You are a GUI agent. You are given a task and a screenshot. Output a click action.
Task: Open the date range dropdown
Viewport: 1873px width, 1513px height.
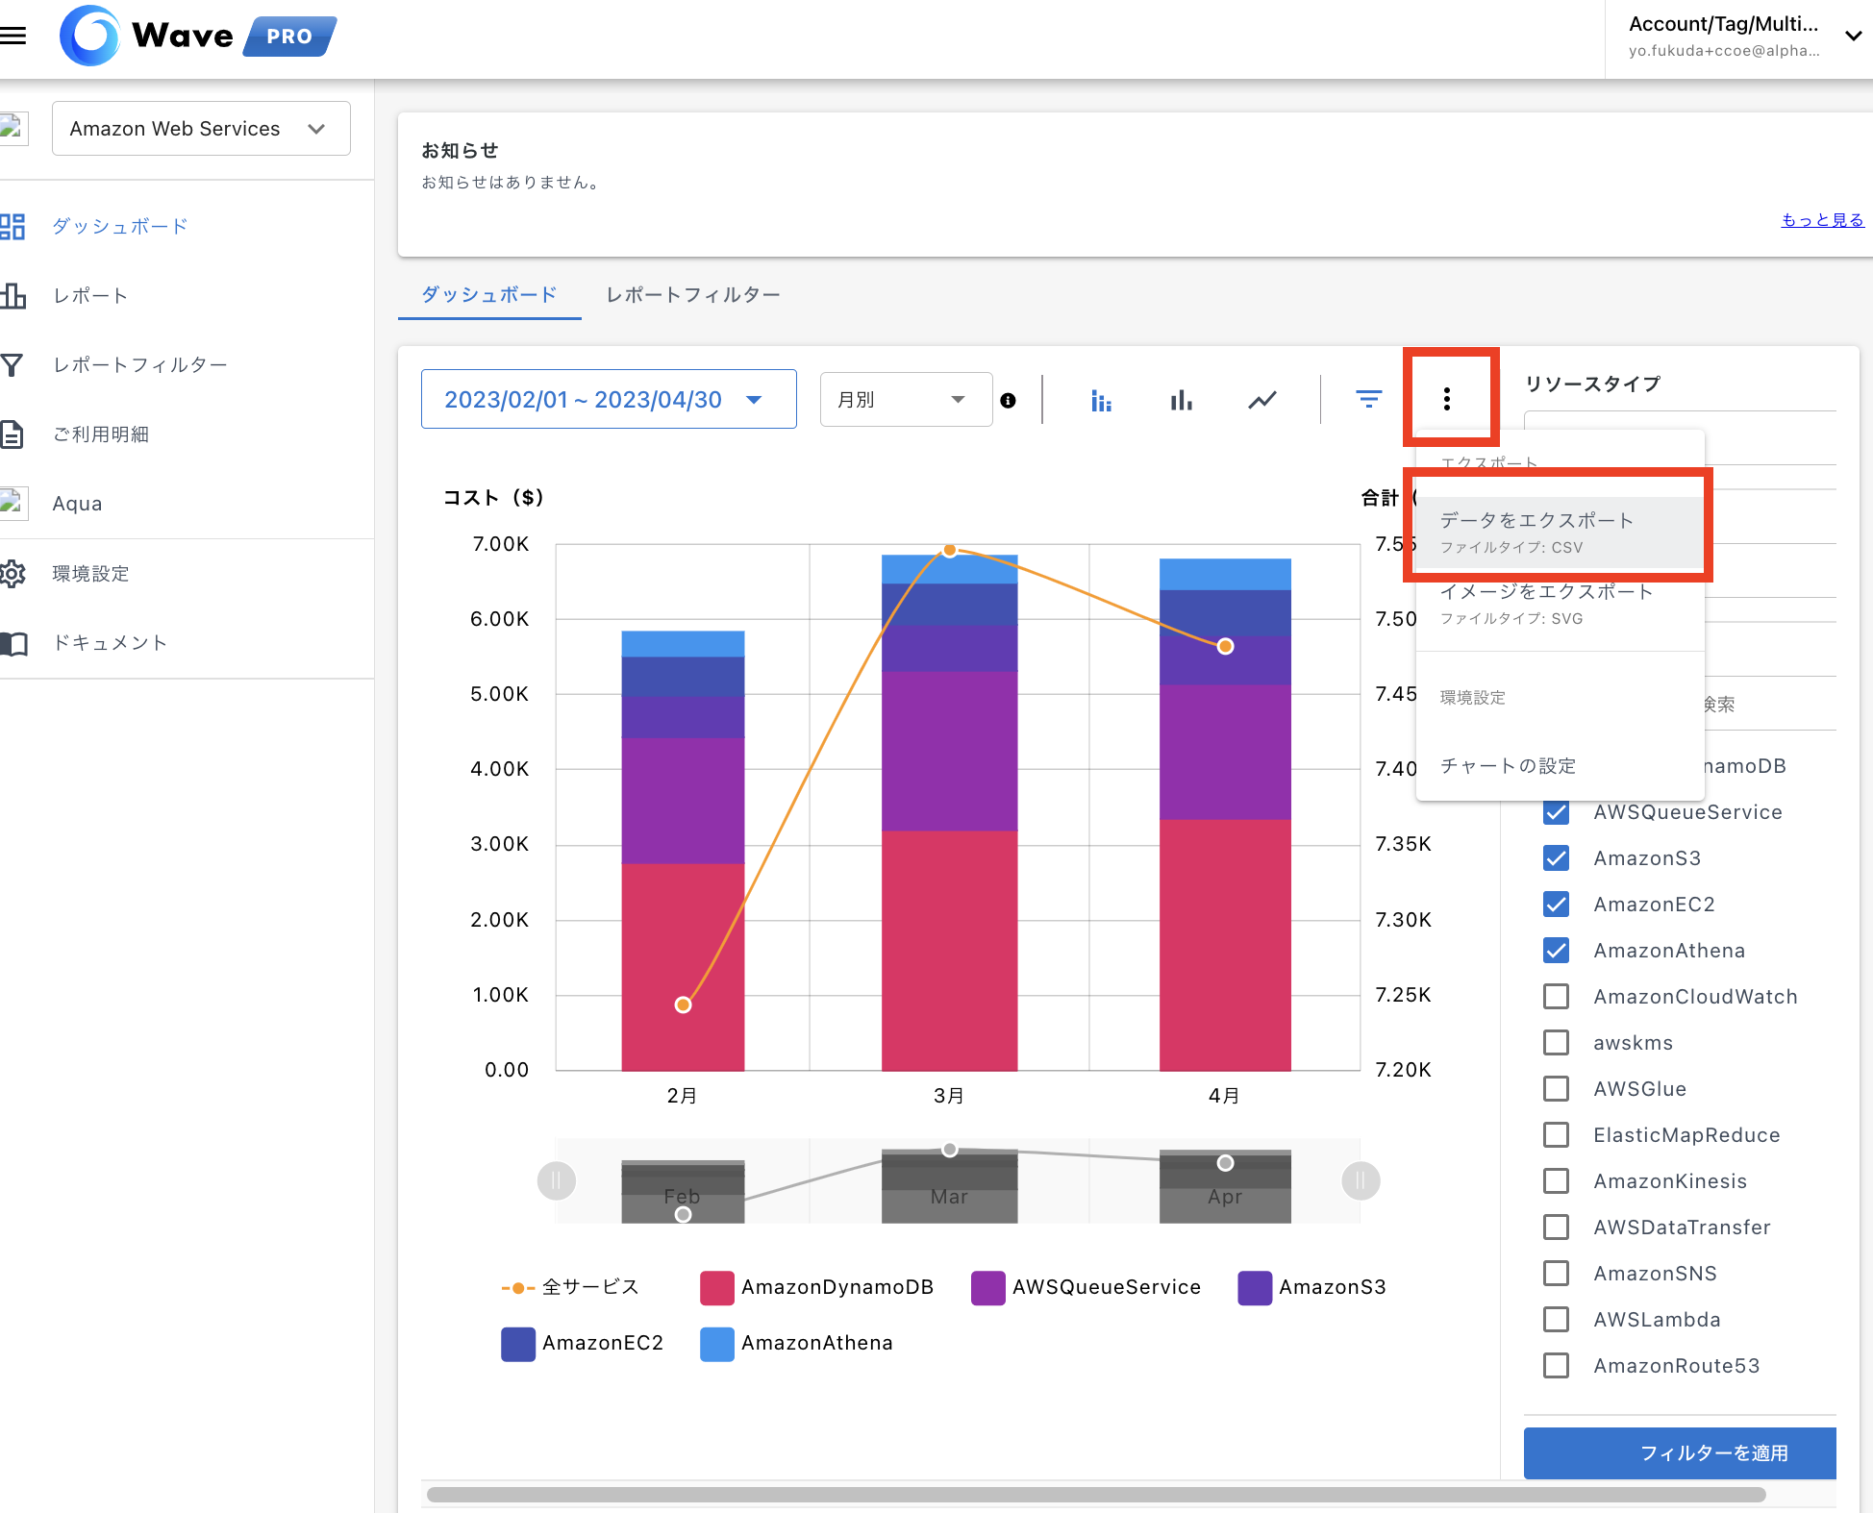pos(608,399)
